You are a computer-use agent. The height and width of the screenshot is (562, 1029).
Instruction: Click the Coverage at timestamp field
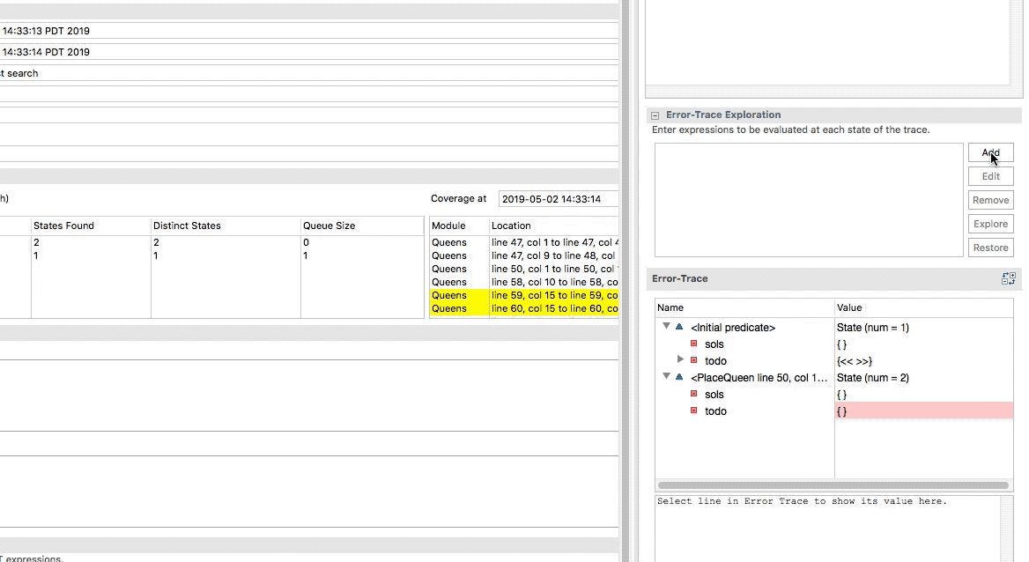[x=558, y=199]
